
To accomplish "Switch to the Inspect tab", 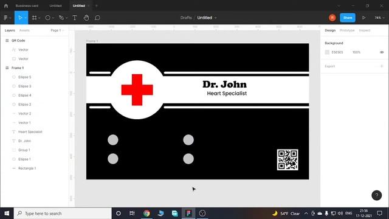I will pyautogui.click(x=365, y=30).
